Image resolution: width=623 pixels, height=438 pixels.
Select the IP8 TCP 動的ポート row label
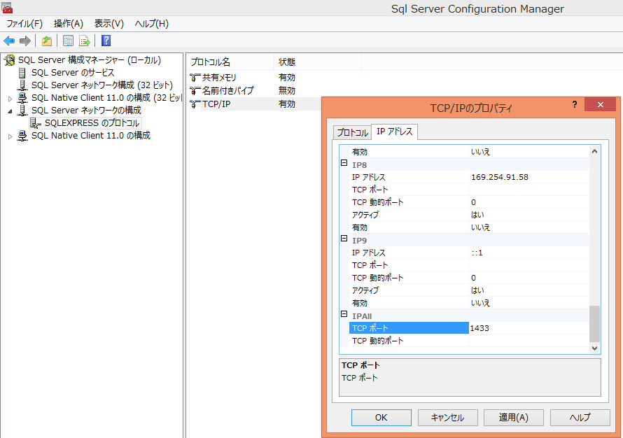click(x=377, y=202)
